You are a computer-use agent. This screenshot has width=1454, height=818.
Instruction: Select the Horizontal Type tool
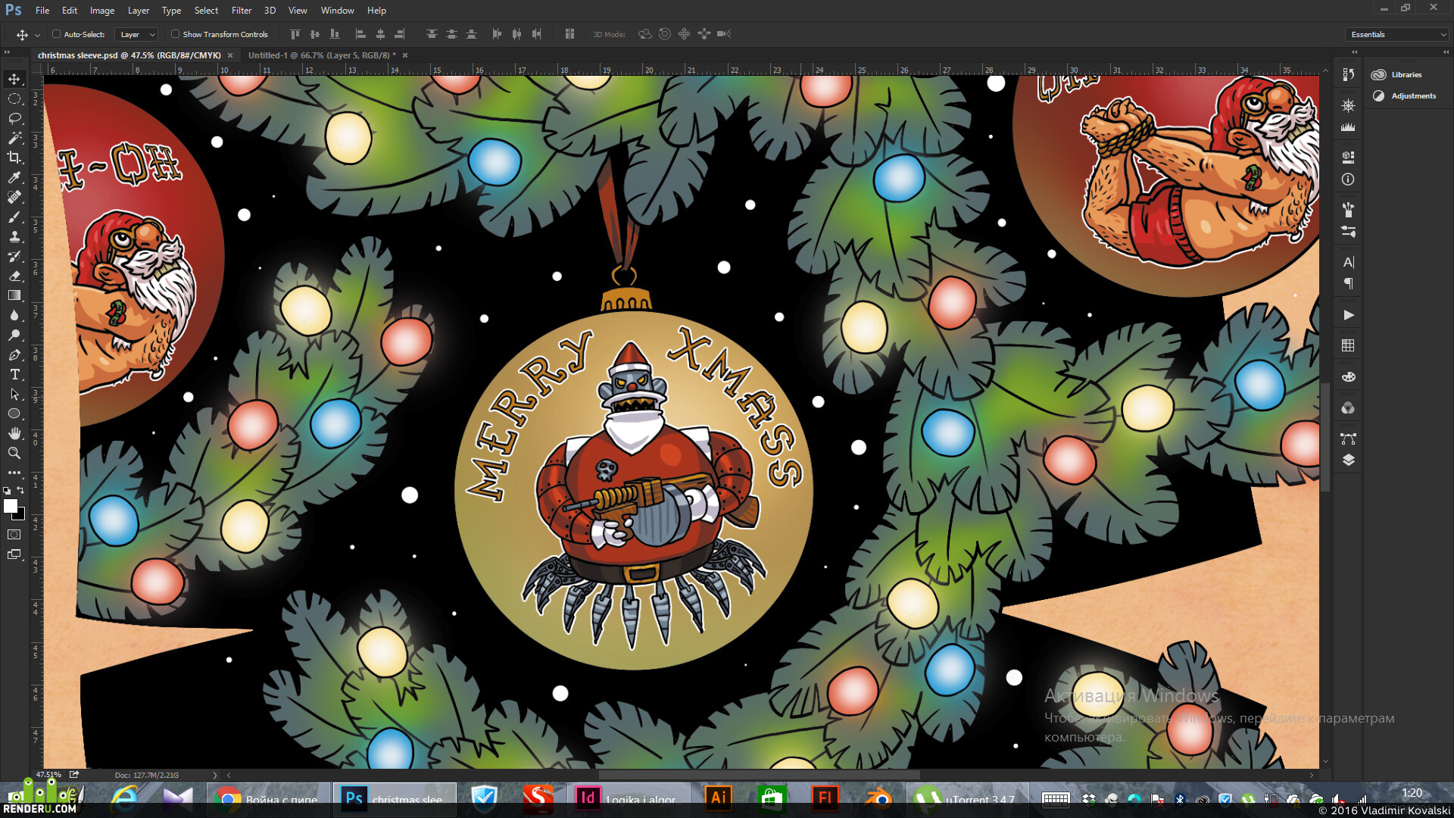[14, 374]
